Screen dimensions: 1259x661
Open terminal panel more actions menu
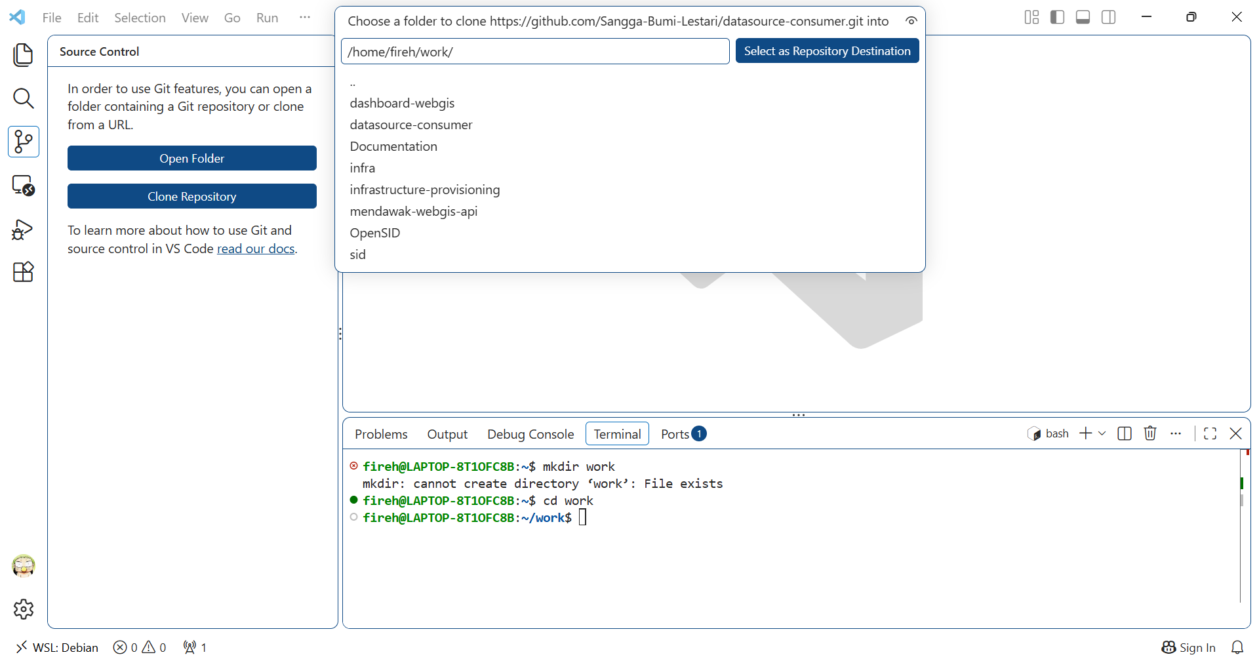(1176, 433)
